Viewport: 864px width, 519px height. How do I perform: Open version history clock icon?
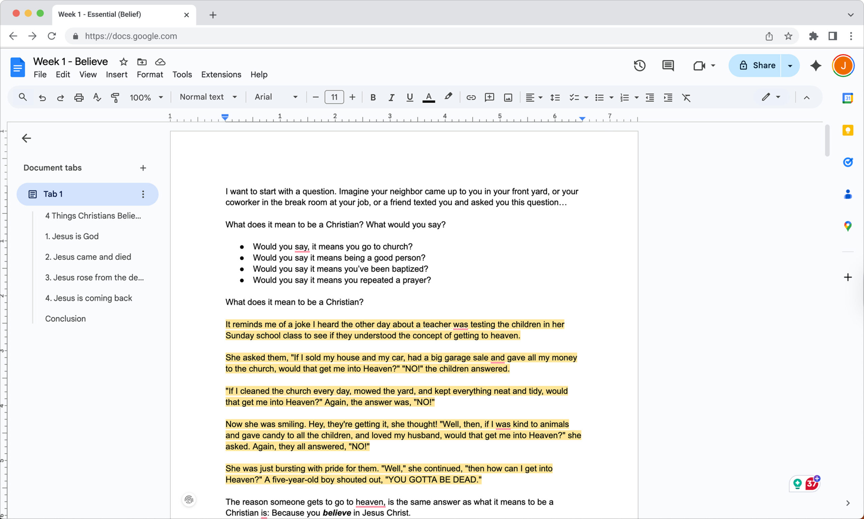[x=640, y=65]
